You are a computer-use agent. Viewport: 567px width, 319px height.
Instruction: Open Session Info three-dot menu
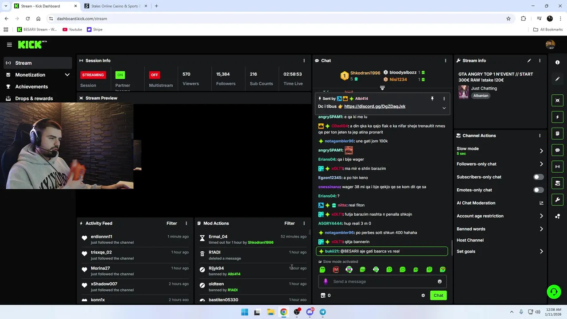tap(304, 61)
